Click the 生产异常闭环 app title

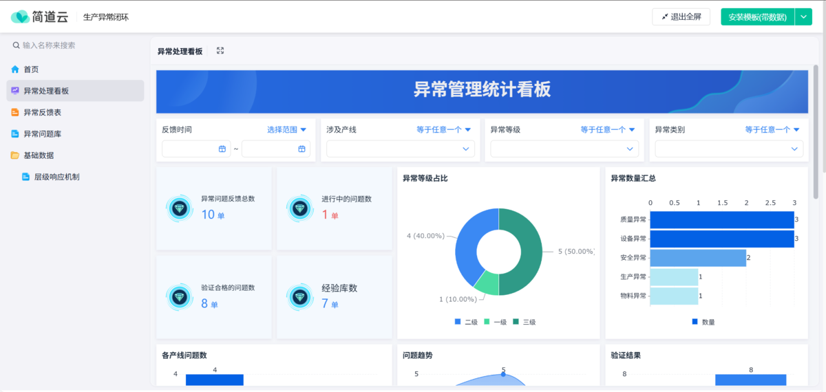click(105, 17)
